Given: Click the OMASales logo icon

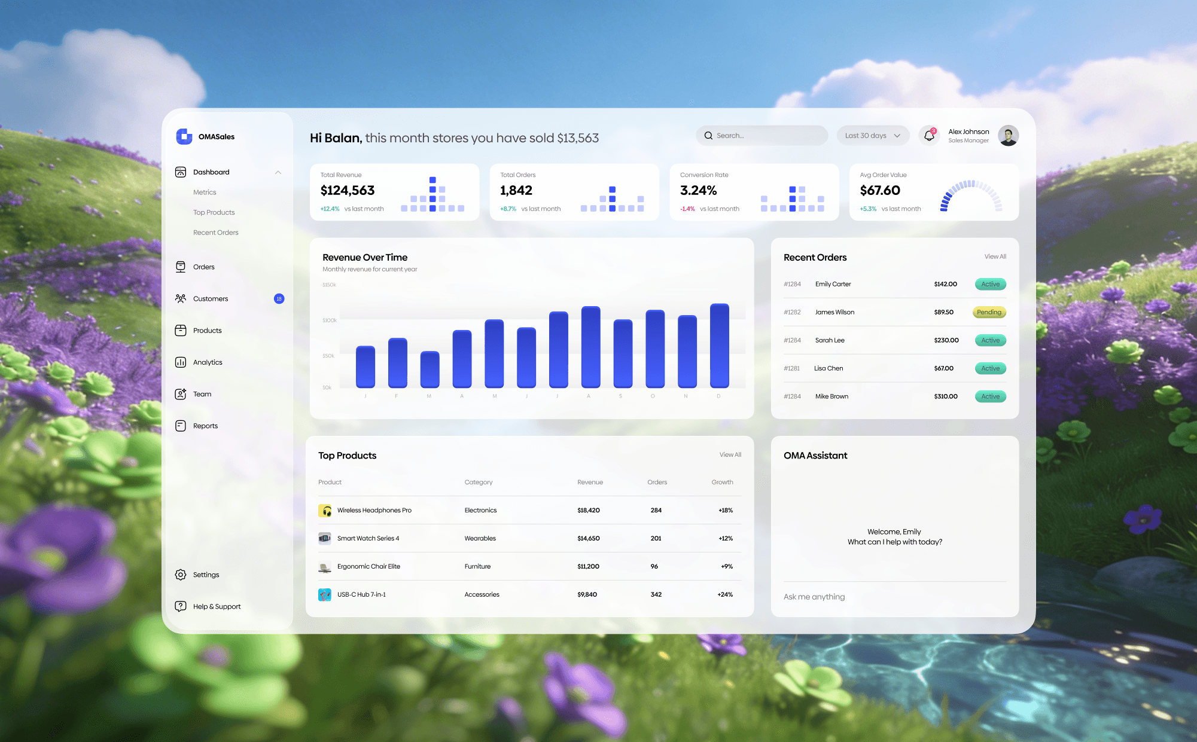Looking at the screenshot, I should click(184, 136).
